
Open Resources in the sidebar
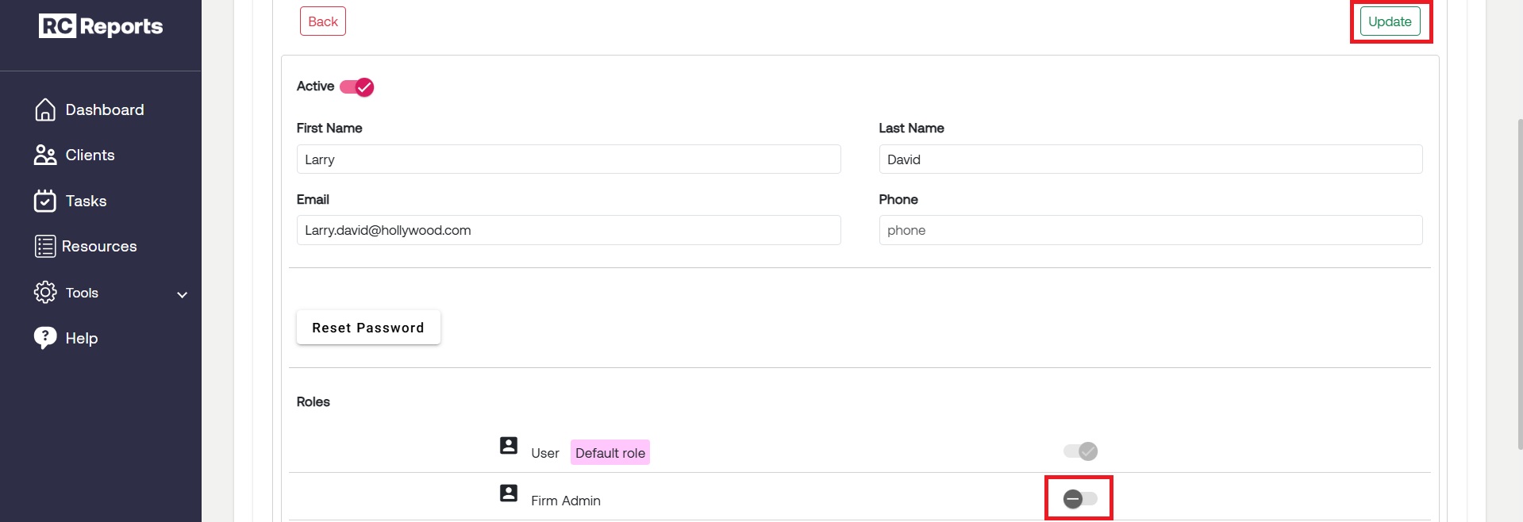101,246
